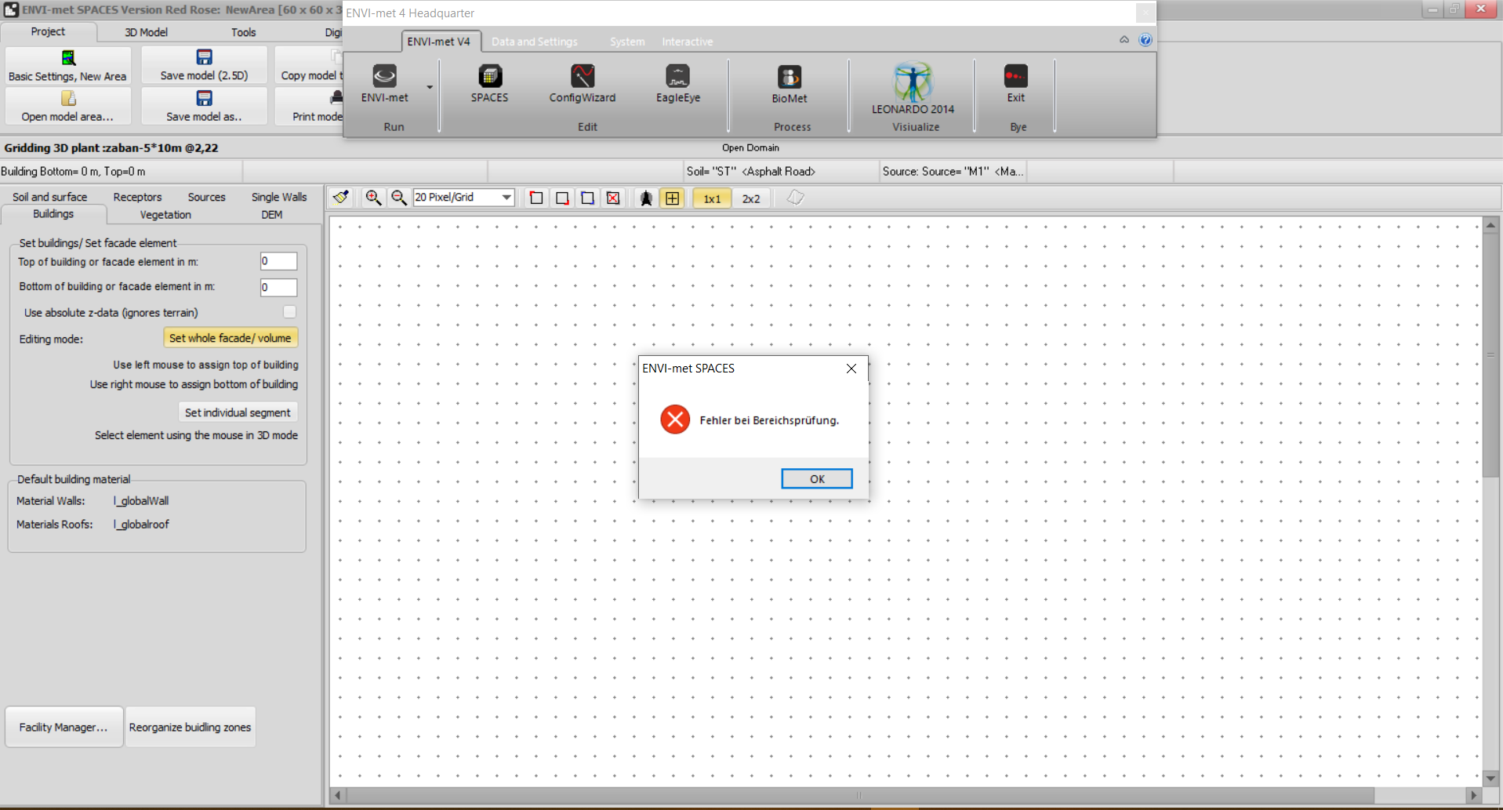Launch ENVI-met run icon in Headquarter
1503x810 pixels.
384,84
